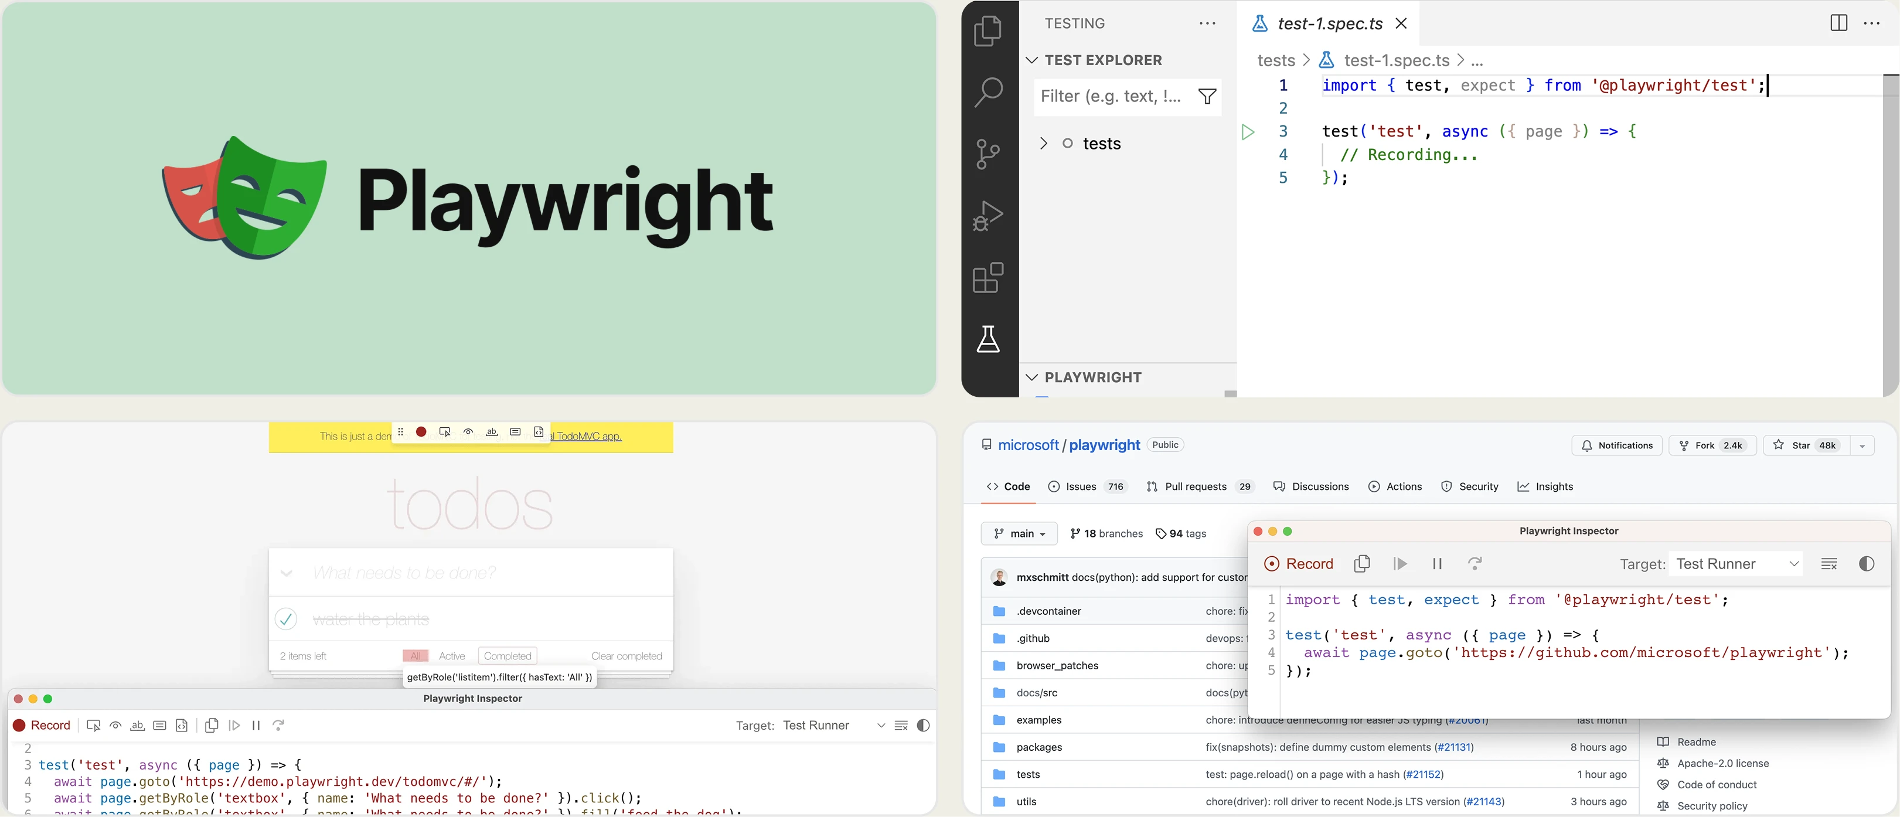Click assert text in the todos Playwright Inspector
Screen dimensions: 1900x817
click(137, 726)
